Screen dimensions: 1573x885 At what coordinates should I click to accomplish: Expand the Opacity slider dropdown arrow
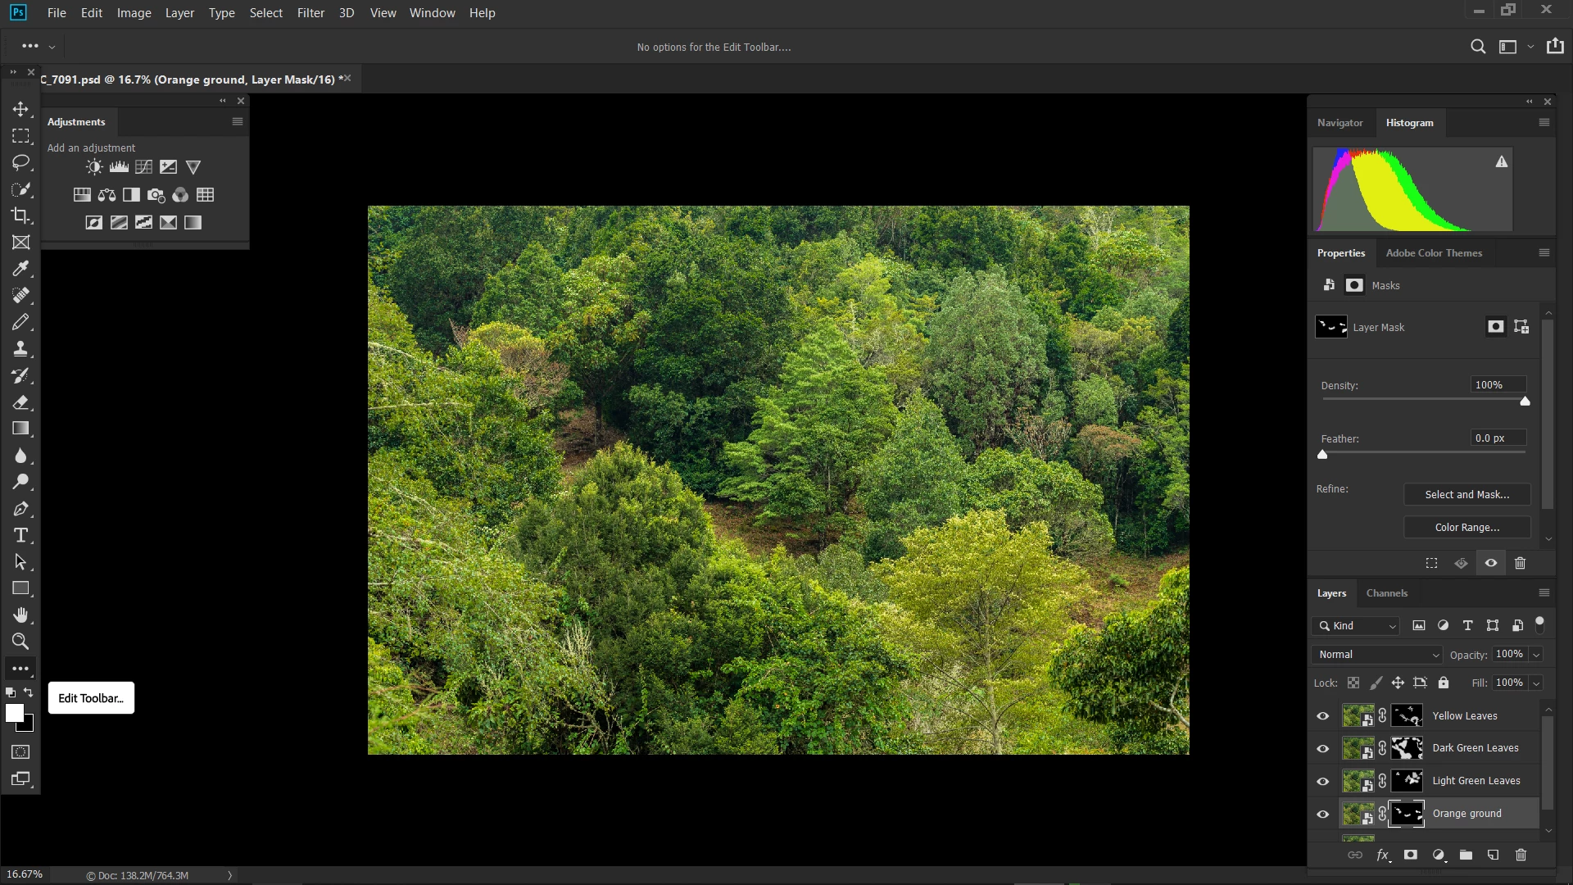[1536, 655]
